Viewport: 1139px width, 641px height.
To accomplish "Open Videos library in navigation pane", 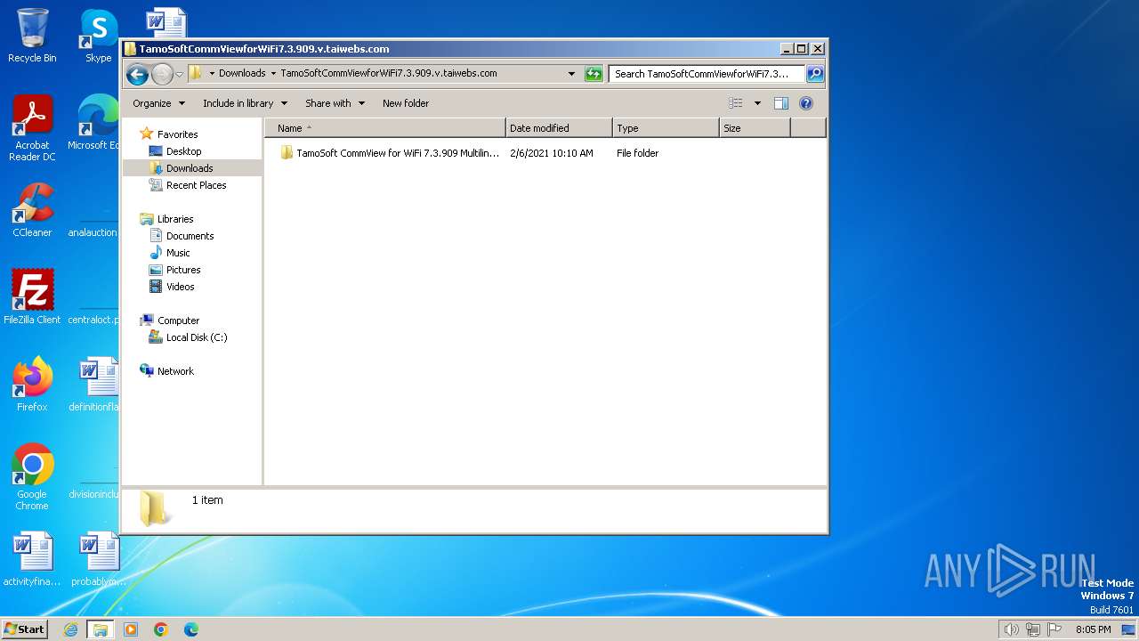I will click(180, 287).
